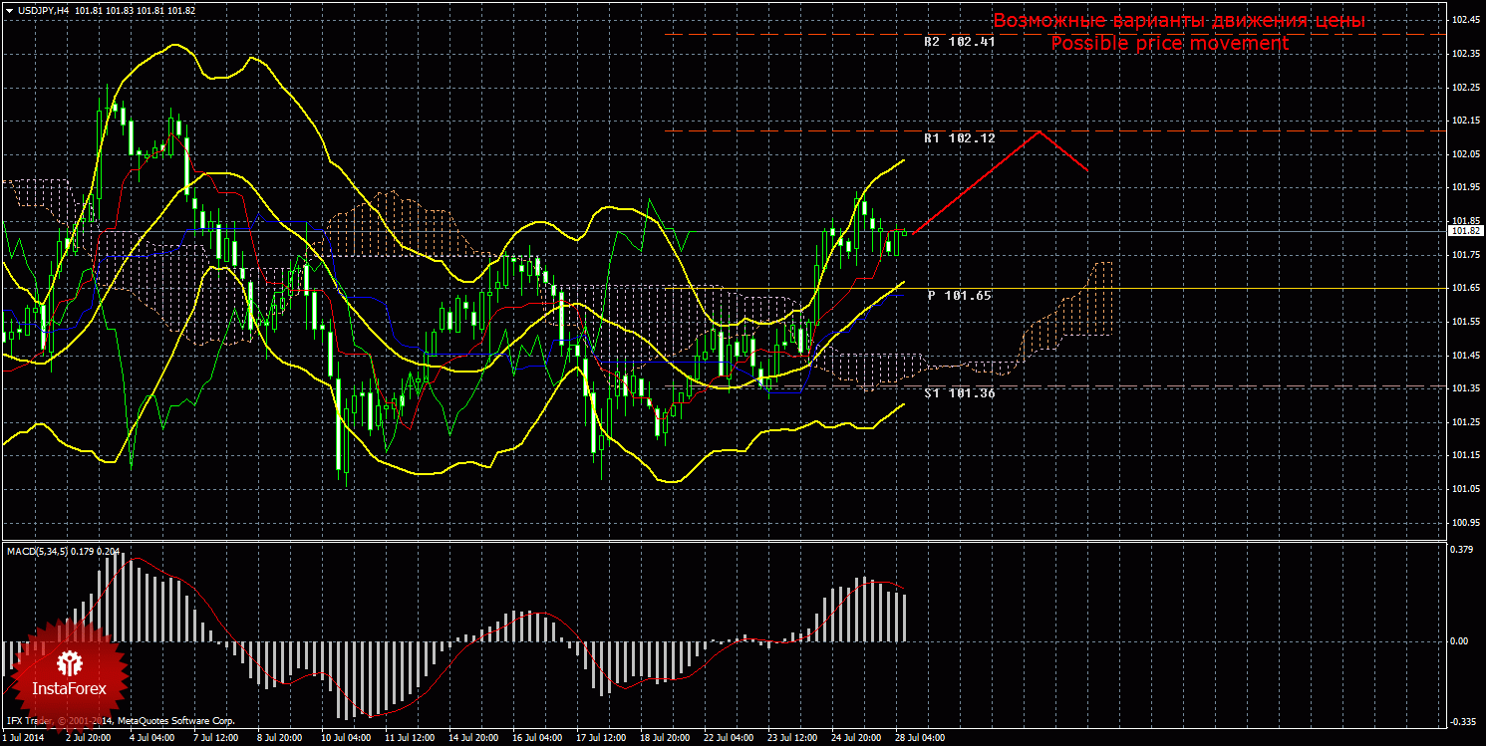The width and height of the screenshot is (1486, 746).
Task: Click the R2 102.41 resistance label
Action: pyautogui.click(x=959, y=43)
